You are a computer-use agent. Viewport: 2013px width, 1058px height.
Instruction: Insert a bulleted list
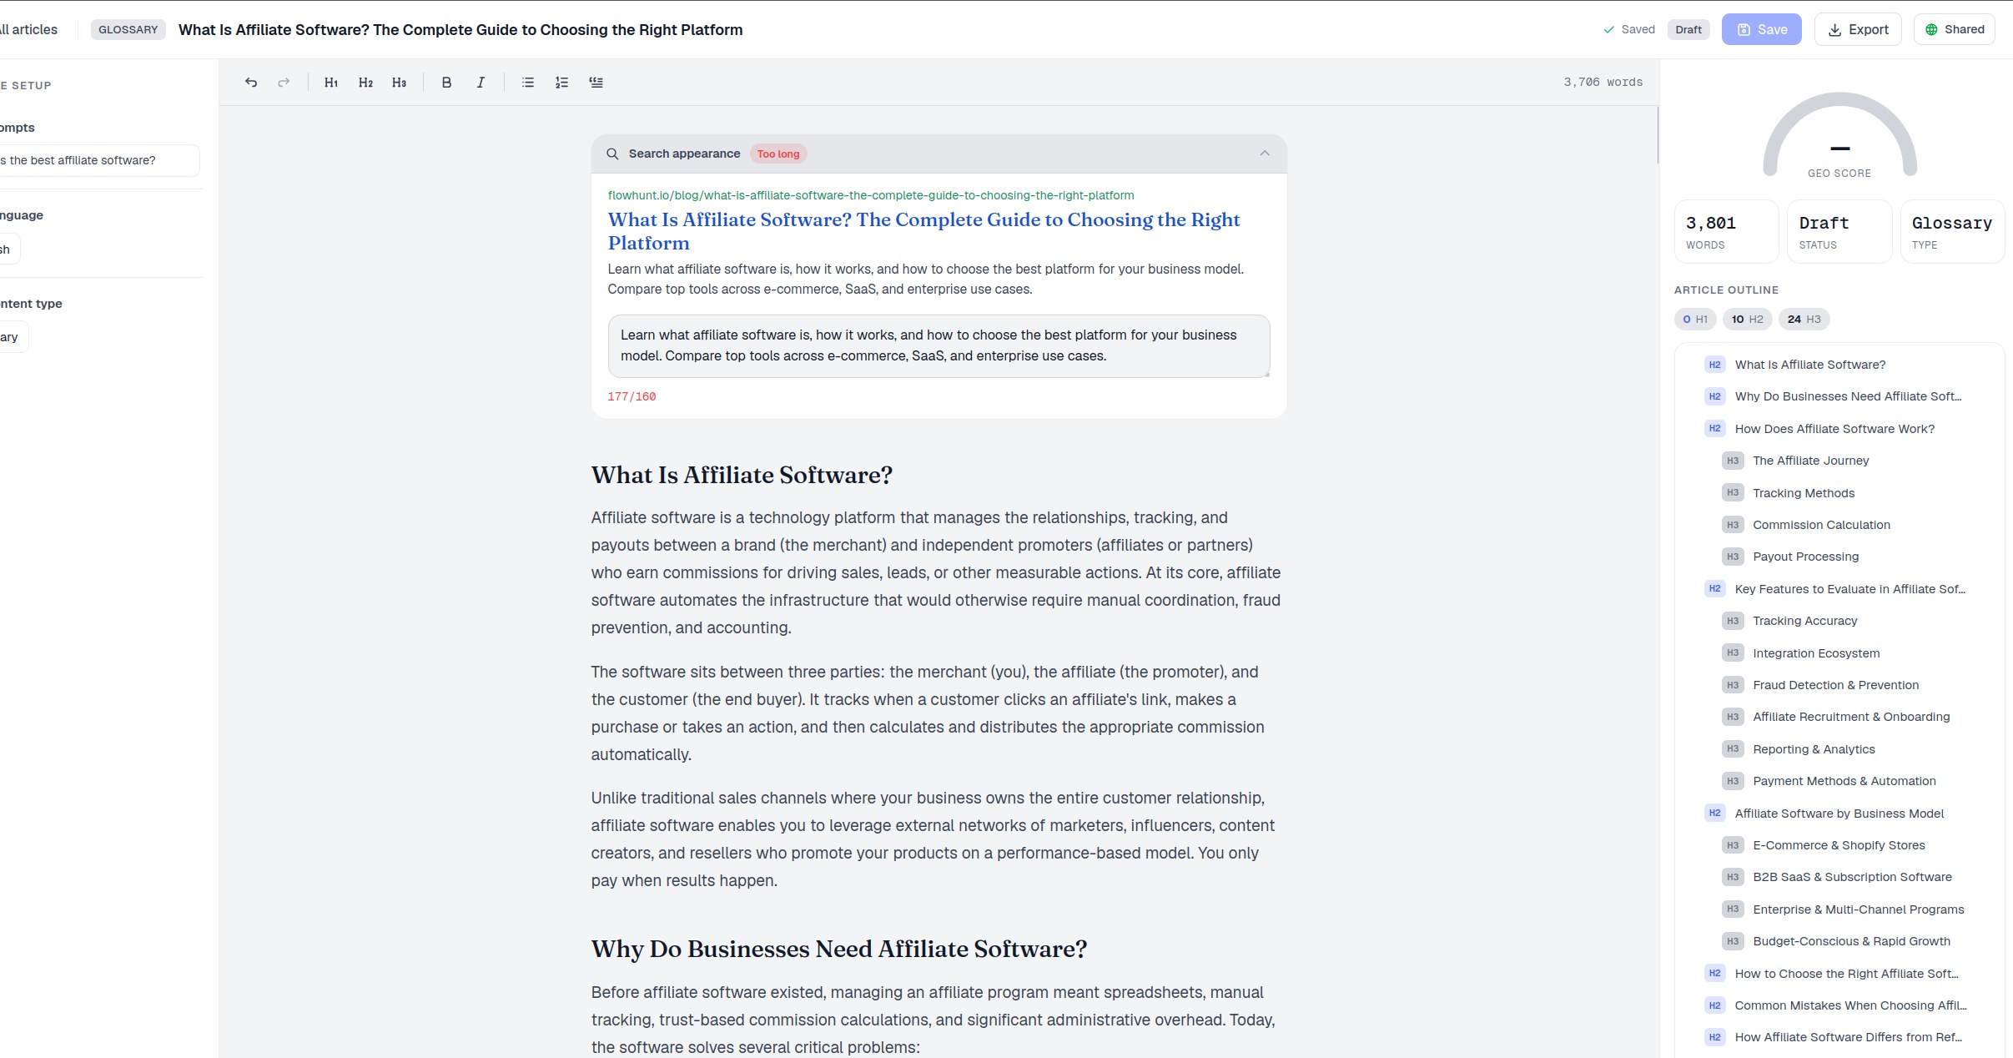(528, 83)
